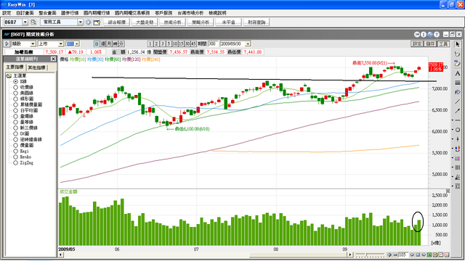Select the circle shape drawing tool

point(458,130)
